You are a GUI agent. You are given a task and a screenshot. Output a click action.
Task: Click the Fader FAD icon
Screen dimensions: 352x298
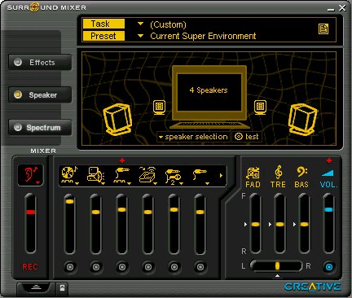coord(253,177)
